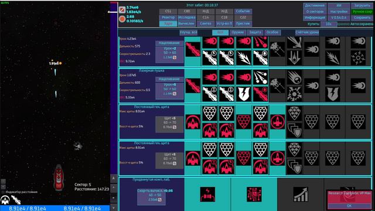Open the Синтез tab

[x=206, y=23]
